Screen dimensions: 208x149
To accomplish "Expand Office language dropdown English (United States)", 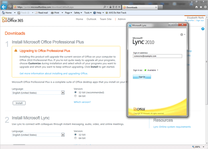I will tap(63, 93).
